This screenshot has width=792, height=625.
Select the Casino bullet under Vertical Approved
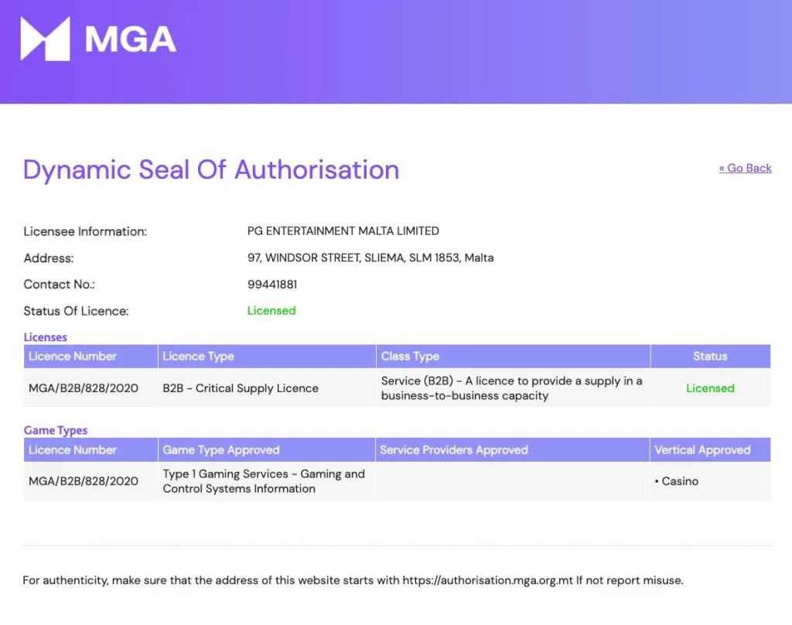pos(677,481)
